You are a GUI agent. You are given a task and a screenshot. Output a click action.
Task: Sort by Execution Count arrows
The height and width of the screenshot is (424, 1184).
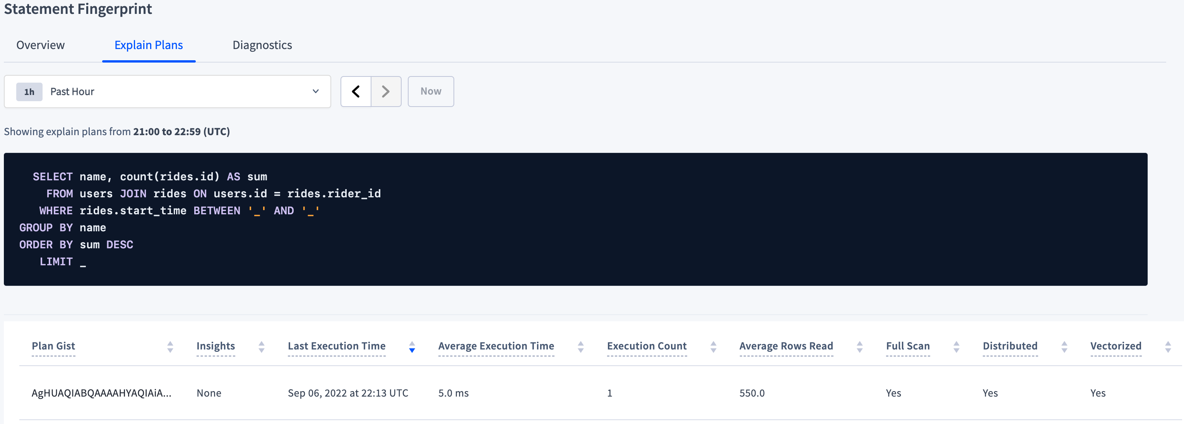(713, 347)
